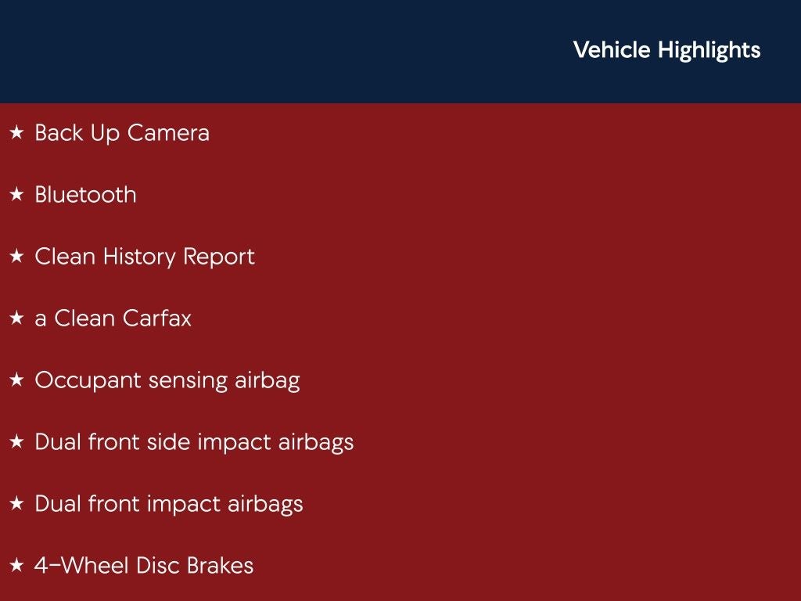Click the star next to Clean History Report
This screenshot has width=801, height=601.
(17, 257)
